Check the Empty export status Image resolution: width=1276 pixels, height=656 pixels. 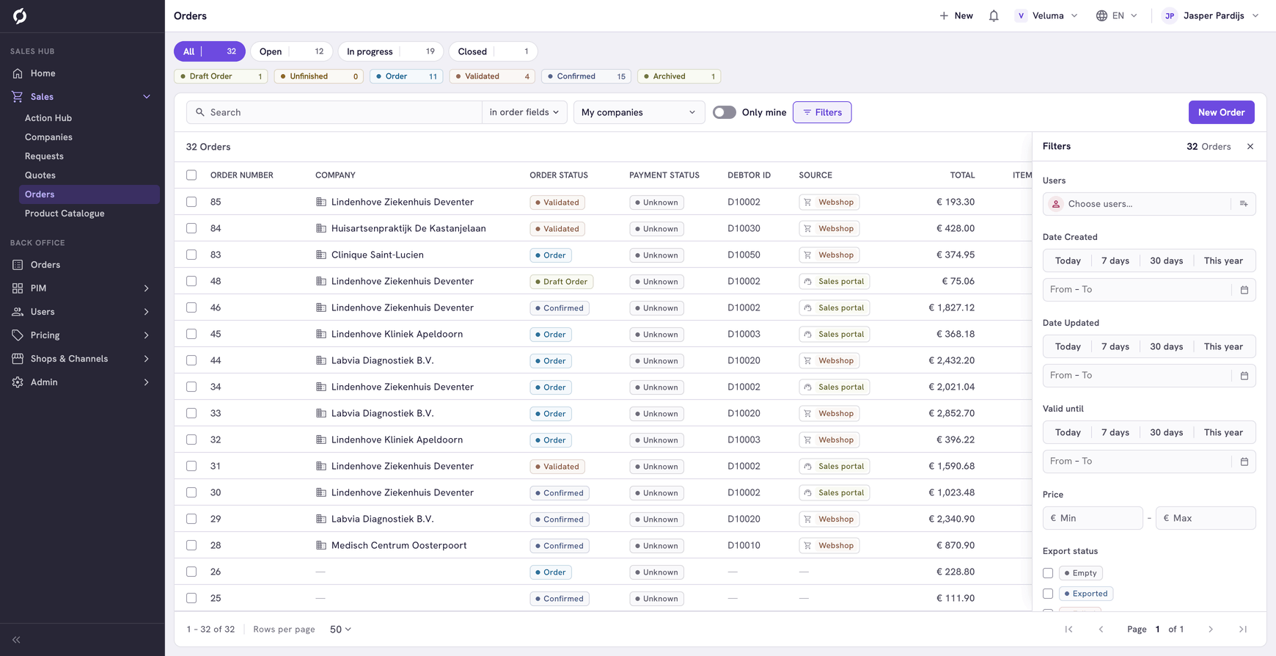pos(1048,573)
